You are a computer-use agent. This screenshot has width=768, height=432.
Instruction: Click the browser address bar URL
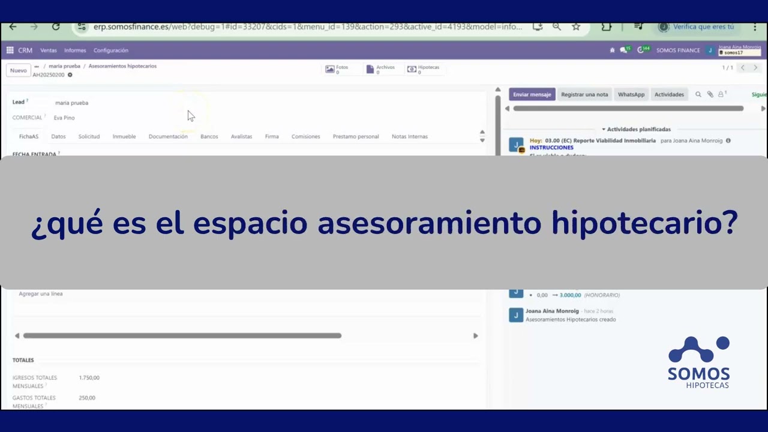coord(307,27)
